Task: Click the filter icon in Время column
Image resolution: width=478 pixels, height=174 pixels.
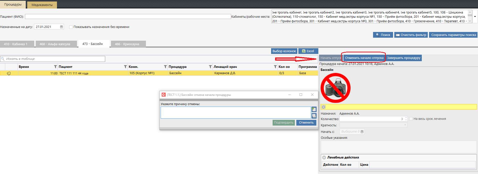Action: click(x=55, y=67)
